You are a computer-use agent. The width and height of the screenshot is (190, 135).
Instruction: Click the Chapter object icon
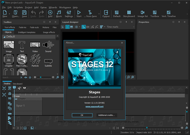click(8, 59)
